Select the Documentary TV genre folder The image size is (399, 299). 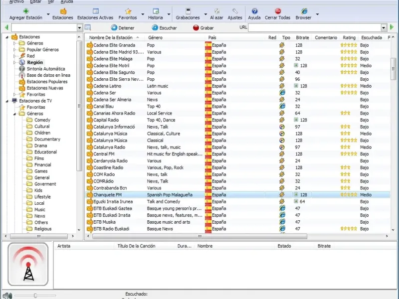tap(47, 140)
